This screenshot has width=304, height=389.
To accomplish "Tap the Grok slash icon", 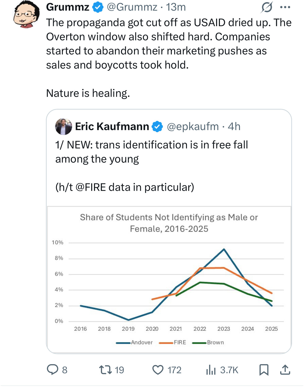I will (267, 7).
